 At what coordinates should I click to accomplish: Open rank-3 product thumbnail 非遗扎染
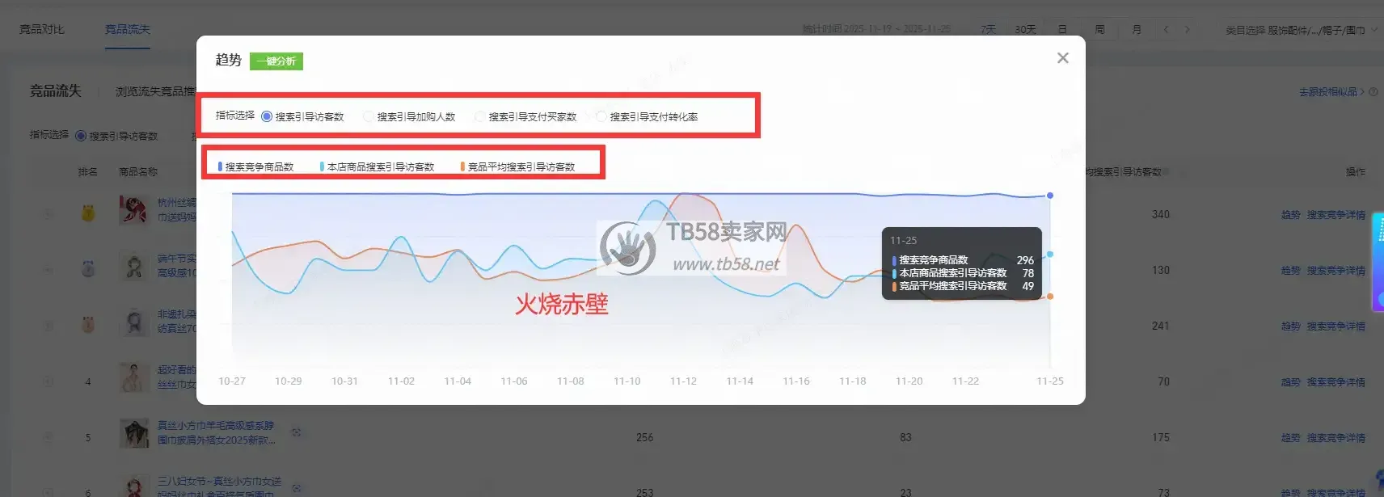(x=133, y=322)
